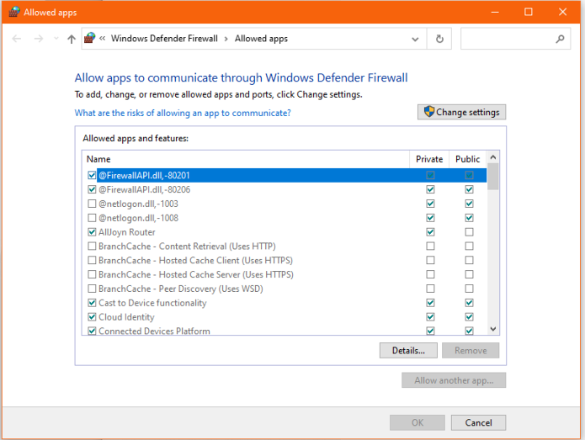The height and width of the screenshot is (440, 585).
Task: Expand the breadcrumb overflow chevrons
Action: pos(102,39)
